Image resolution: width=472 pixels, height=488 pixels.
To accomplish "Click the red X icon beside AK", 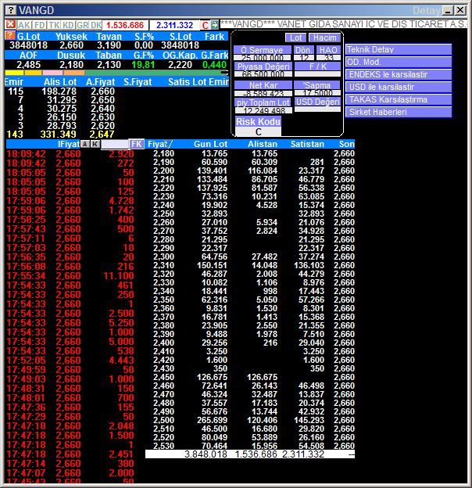I will [x=11, y=24].
